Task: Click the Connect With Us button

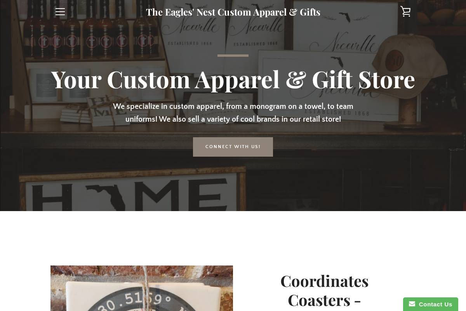Action: coord(233,147)
